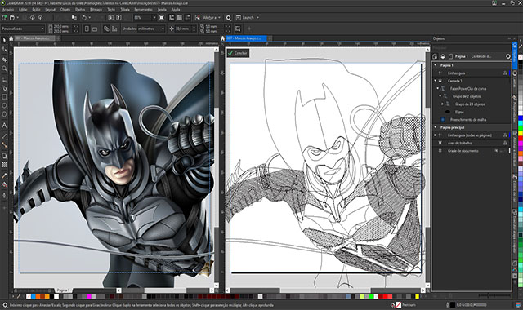Collapse the Página principal node
The width and height of the screenshot is (523, 310).
436,127
